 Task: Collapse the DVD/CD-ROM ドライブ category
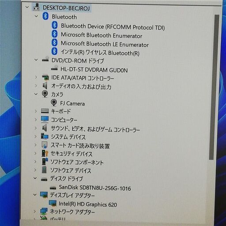[36, 60]
